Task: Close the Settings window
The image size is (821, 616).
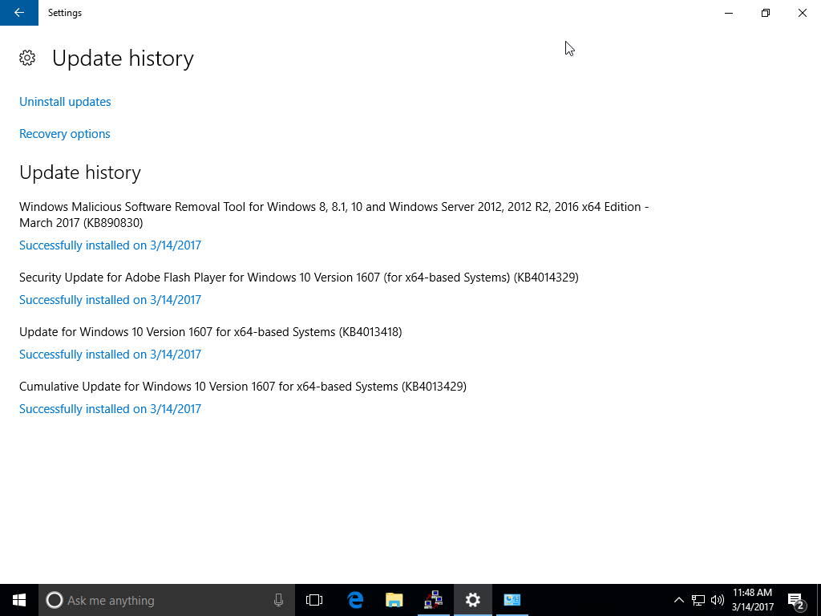Action: pyautogui.click(x=802, y=13)
